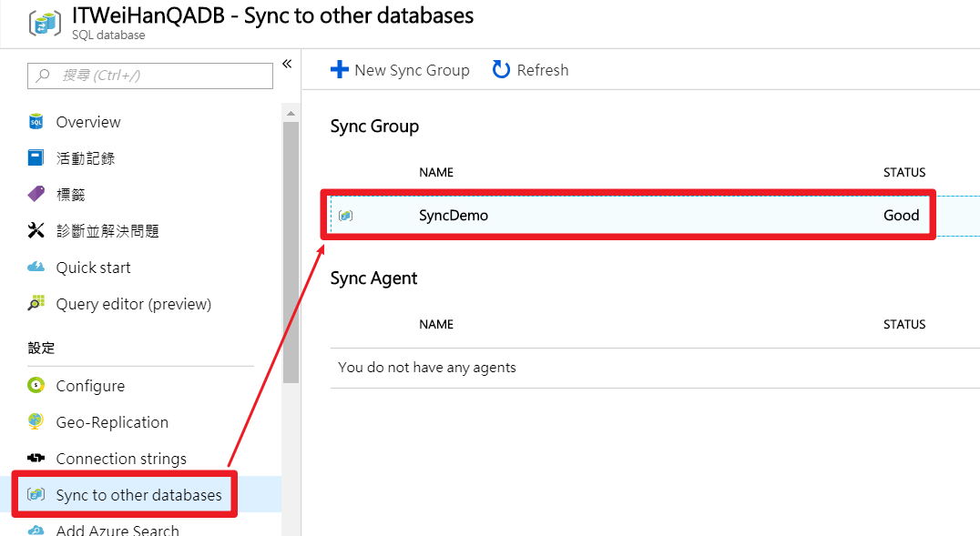Select Geo-Replication in the sidebar
This screenshot has height=536, width=980.
[x=112, y=422]
